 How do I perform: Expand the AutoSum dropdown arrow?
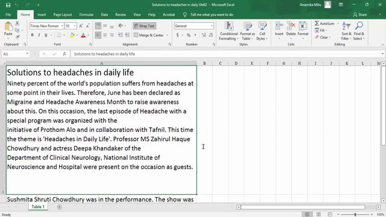(338, 24)
